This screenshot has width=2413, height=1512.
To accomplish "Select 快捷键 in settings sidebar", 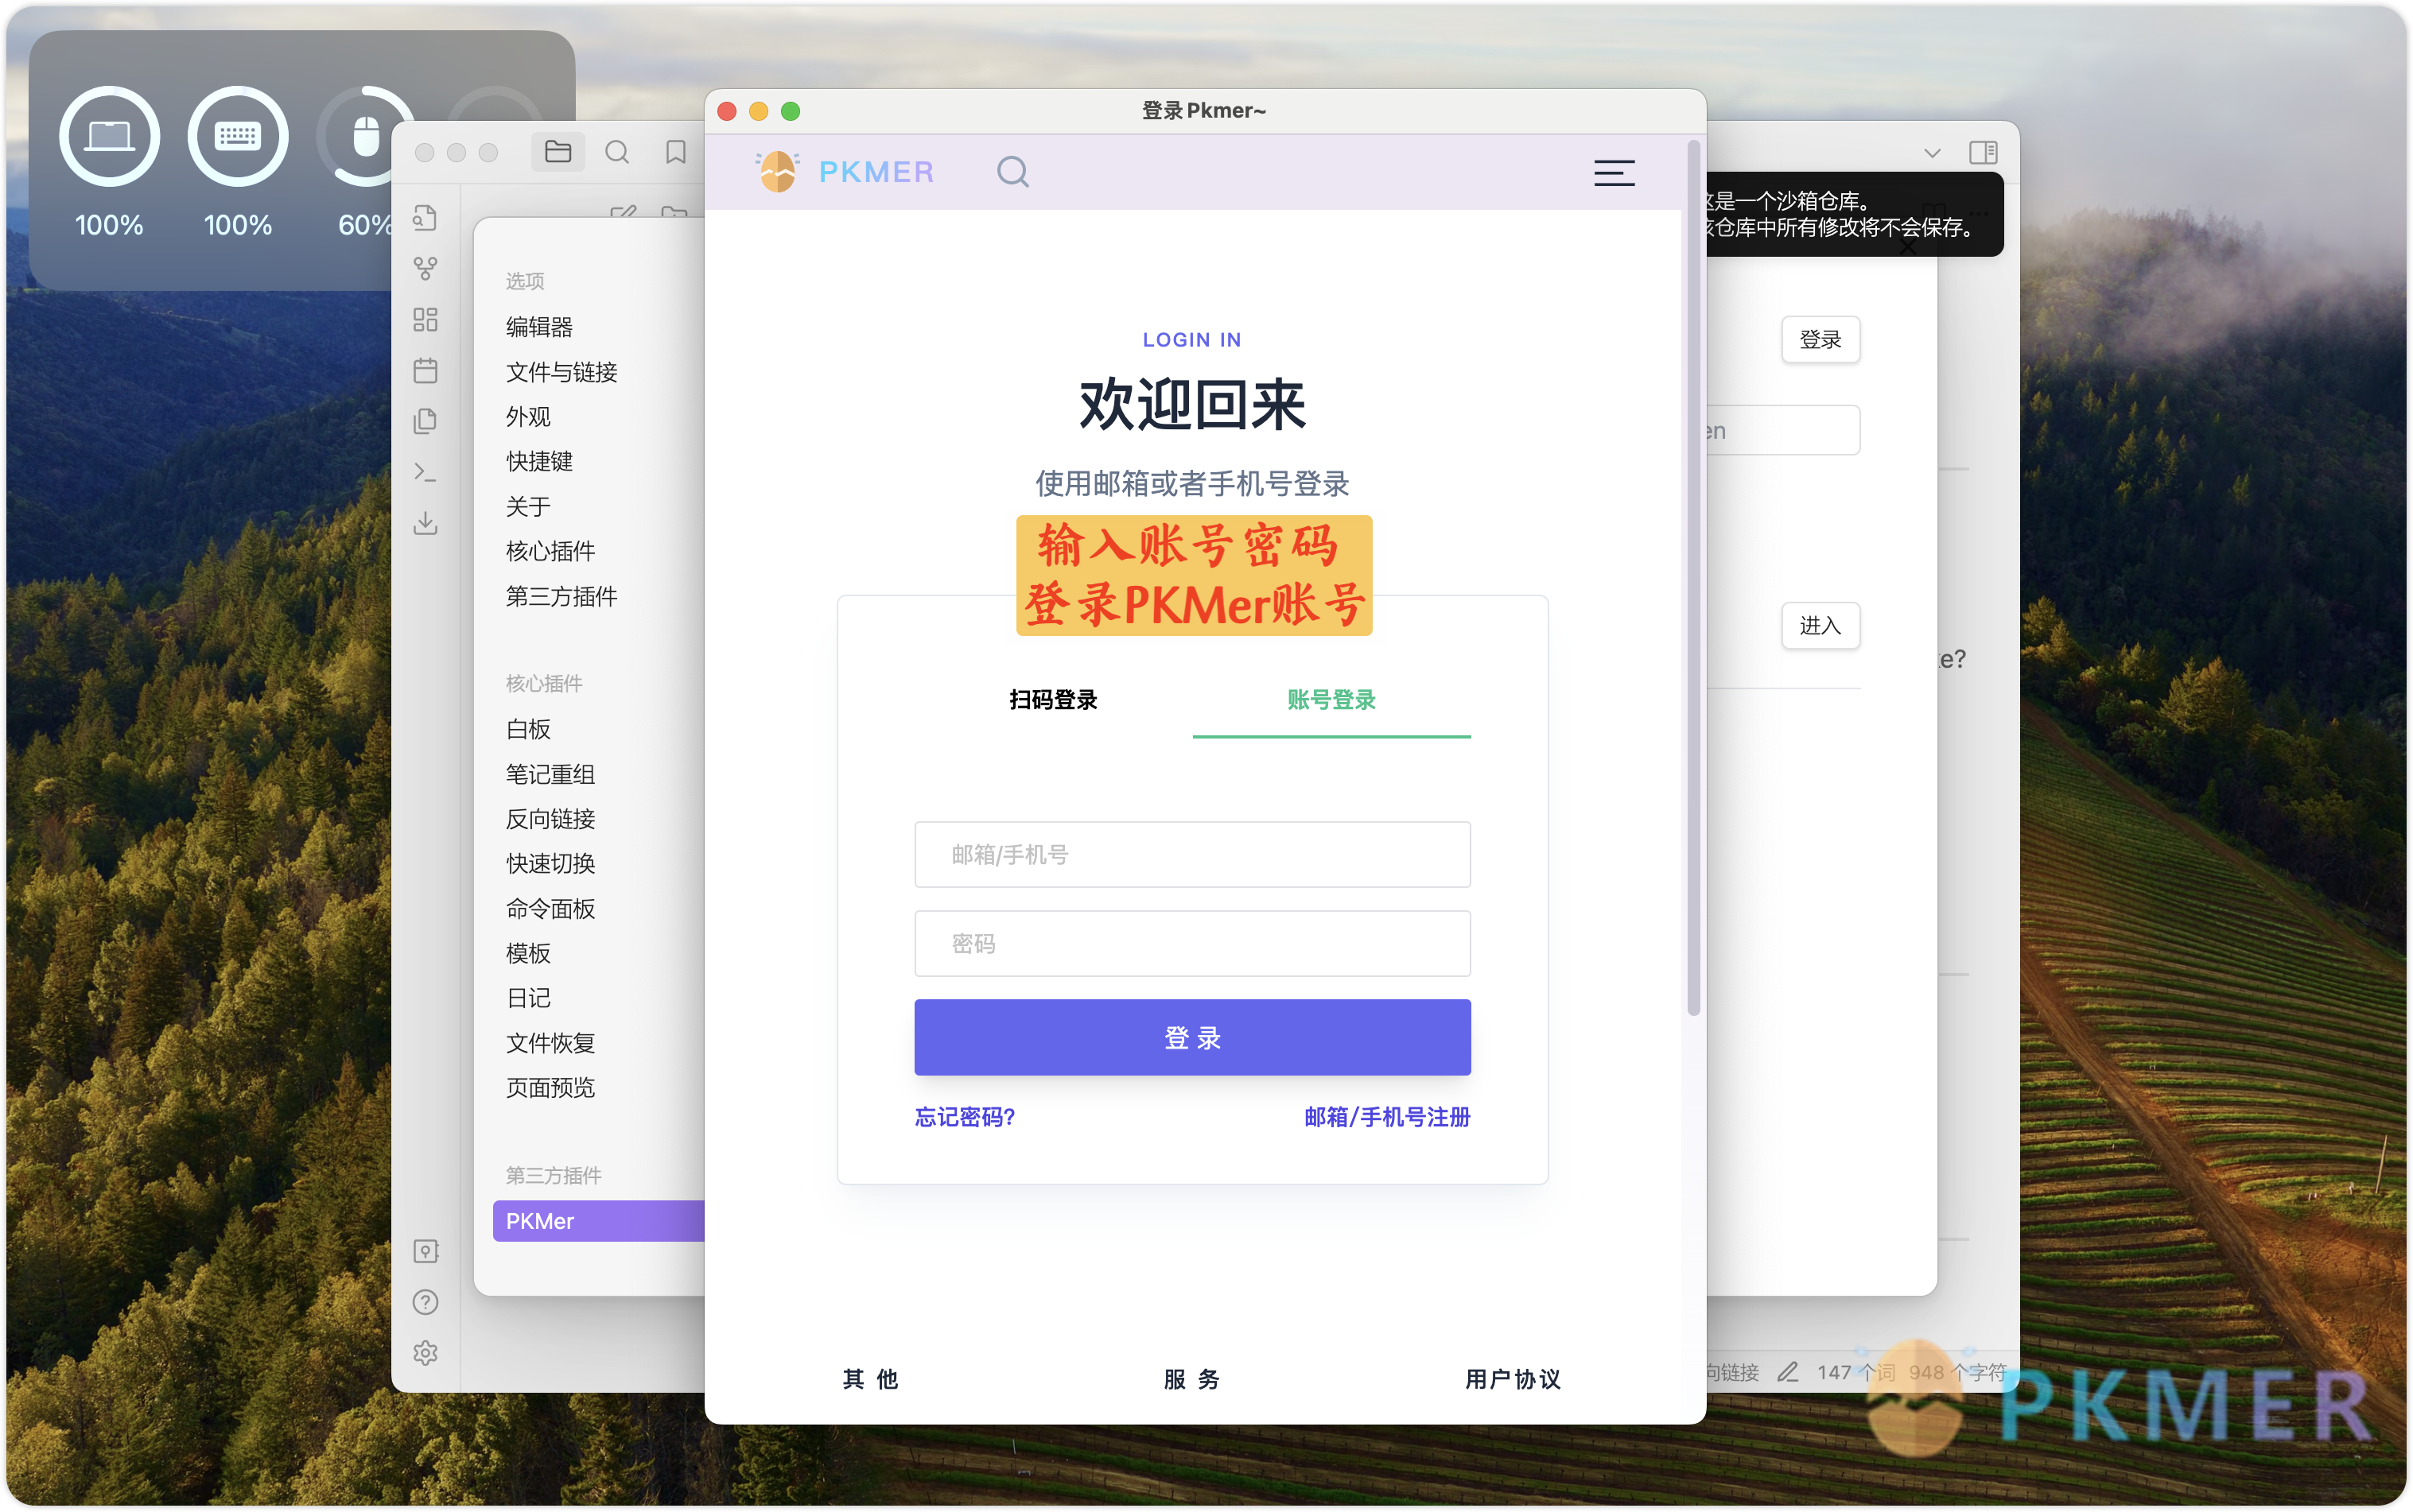I will pos(539,461).
